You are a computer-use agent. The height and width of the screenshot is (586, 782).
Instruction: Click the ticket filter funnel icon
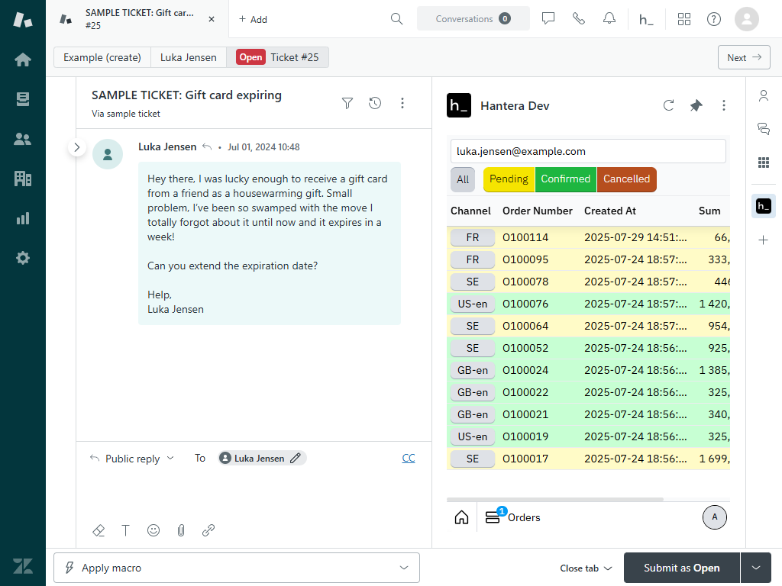[x=347, y=103]
